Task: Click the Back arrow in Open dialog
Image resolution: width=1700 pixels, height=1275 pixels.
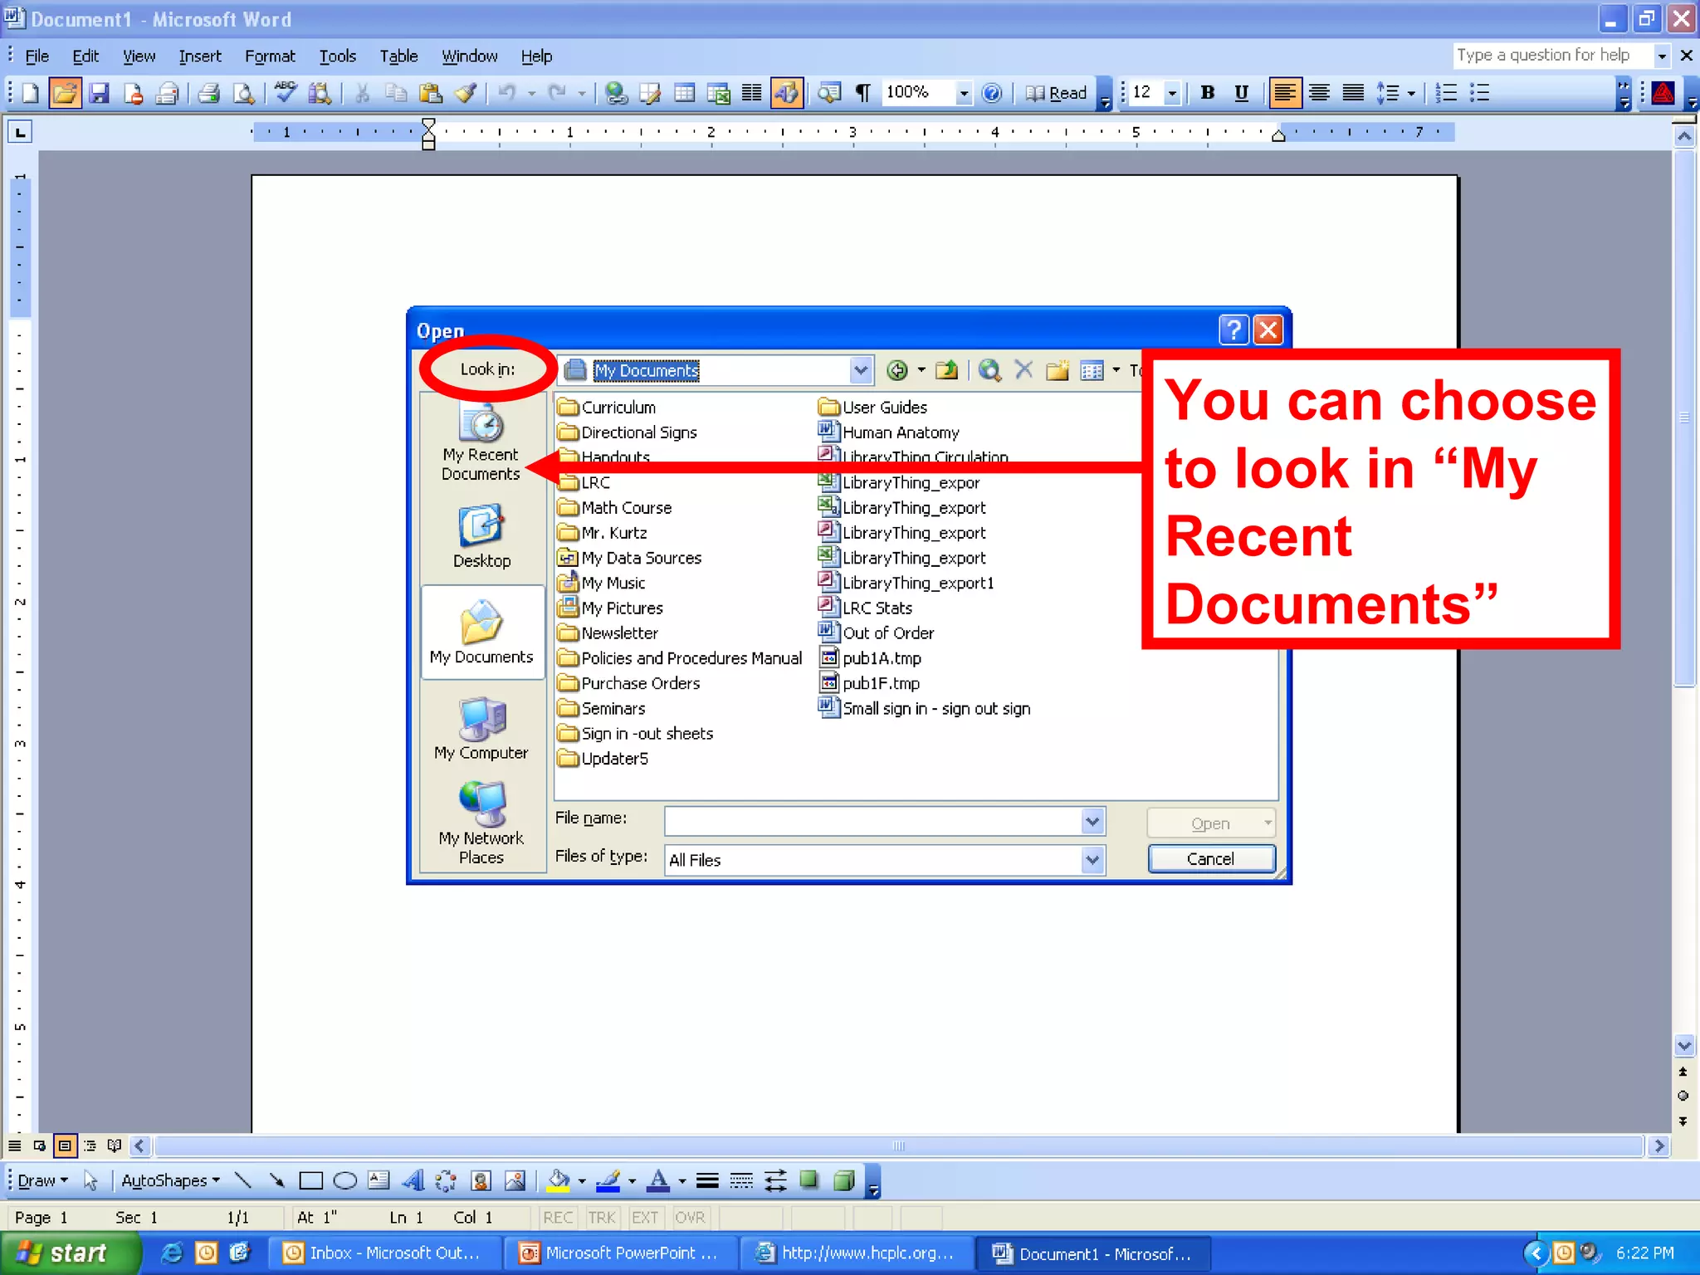Action: [897, 370]
